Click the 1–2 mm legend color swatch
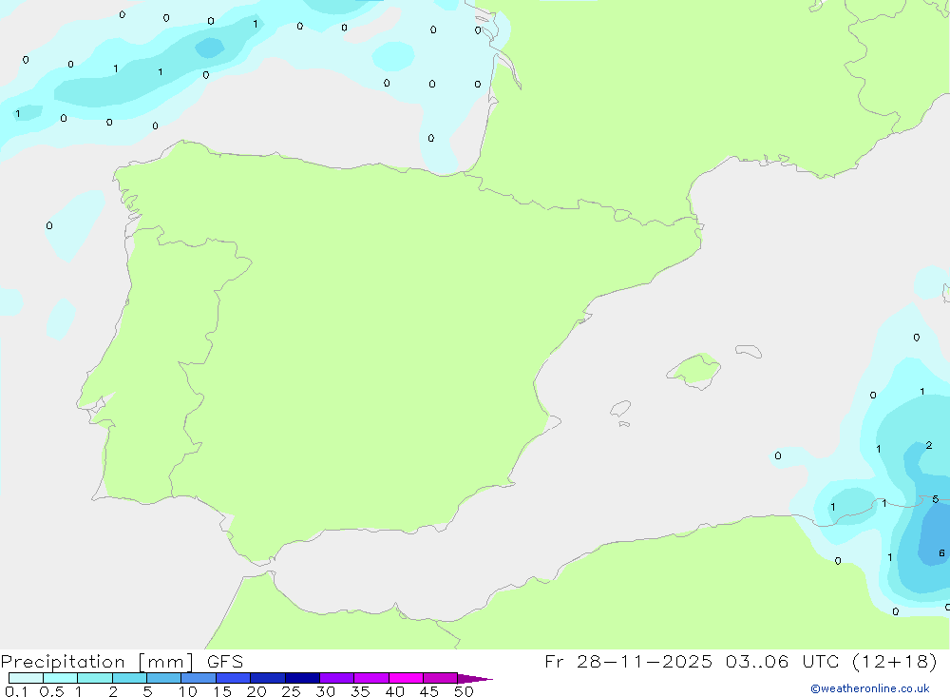 click(94, 678)
